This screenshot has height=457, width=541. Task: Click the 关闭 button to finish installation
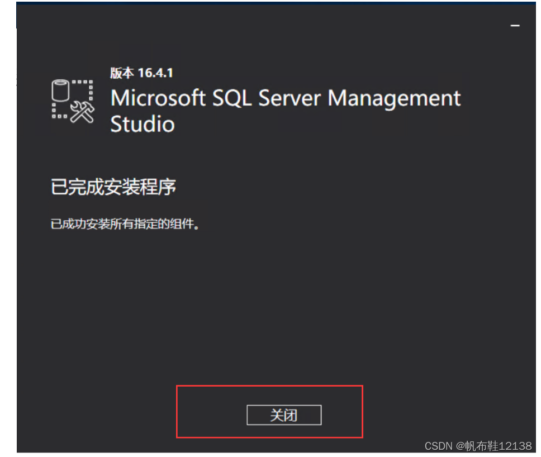283,416
